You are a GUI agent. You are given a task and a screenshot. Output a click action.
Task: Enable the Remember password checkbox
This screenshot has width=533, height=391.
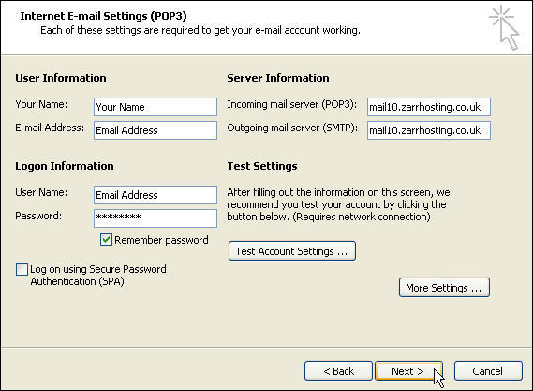pyautogui.click(x=106, y=239)
